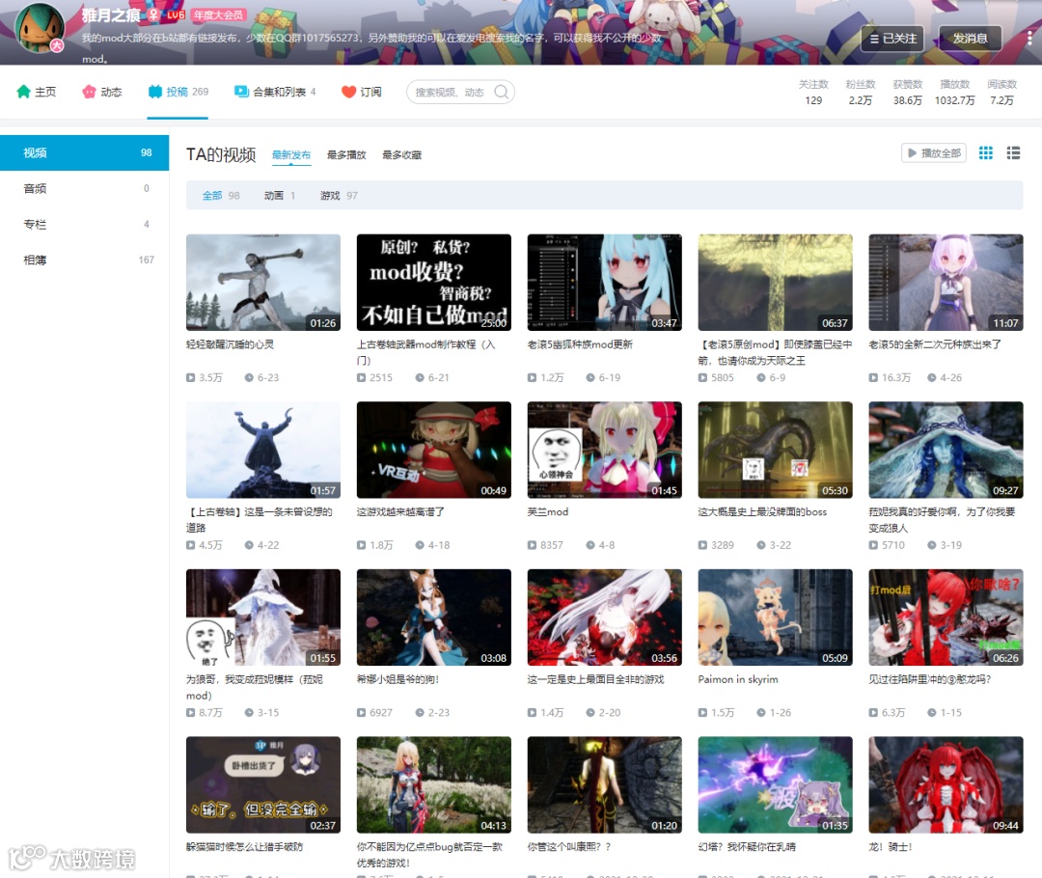This screenshot has width=1042, height=878.
Task: Switch to grid view icon
Action: coord(985,152)
